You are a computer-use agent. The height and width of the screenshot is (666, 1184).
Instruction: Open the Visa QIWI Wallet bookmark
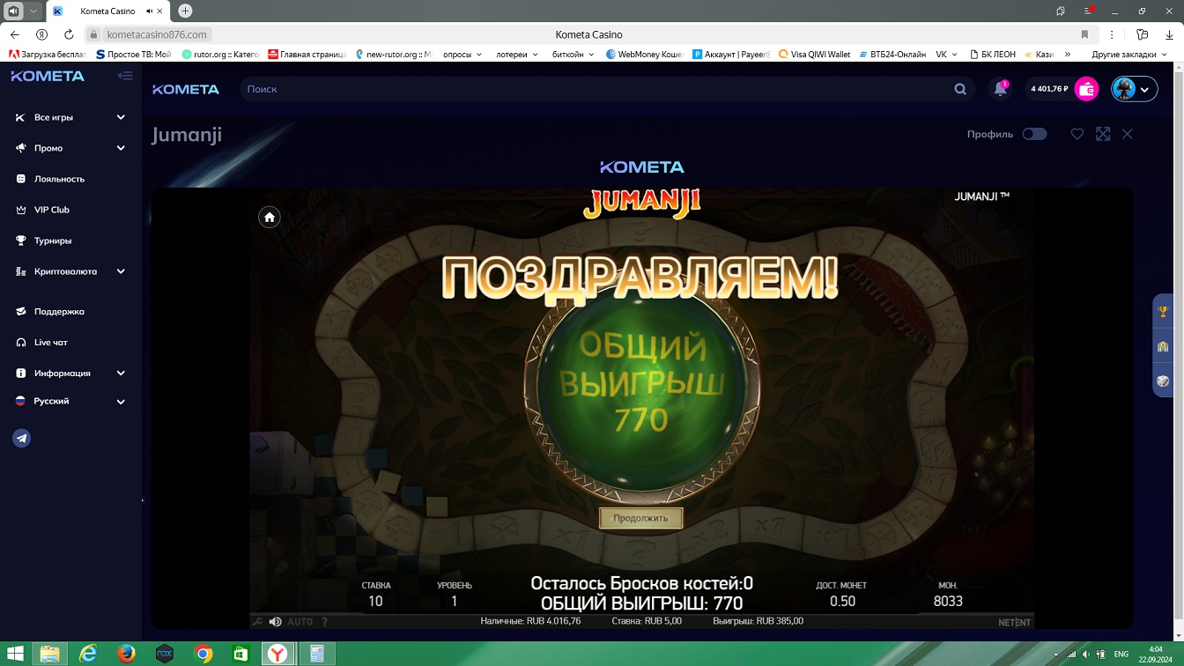tap(814, 55)
